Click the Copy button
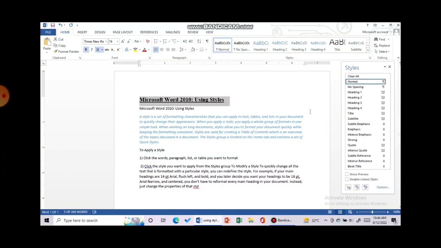The image size is (441, 248). pos(60,45)
